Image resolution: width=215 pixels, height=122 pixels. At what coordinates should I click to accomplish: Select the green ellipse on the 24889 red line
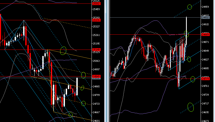(x=186, y=34)
